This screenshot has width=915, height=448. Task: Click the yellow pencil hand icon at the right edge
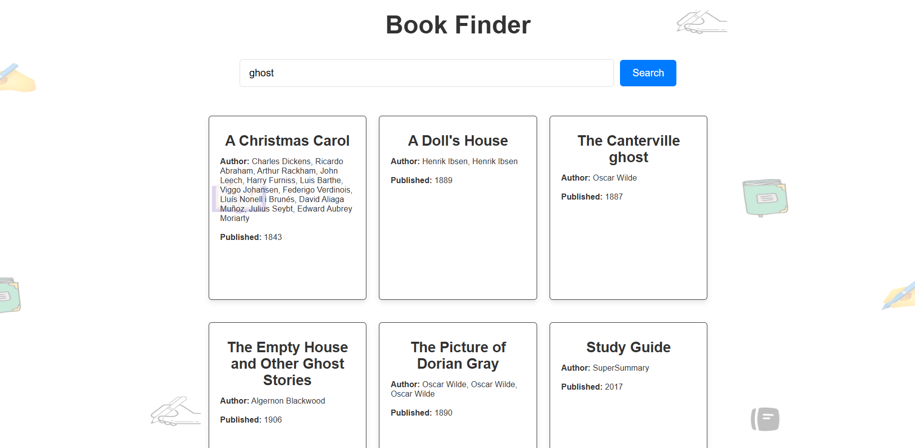pos(899,295)
